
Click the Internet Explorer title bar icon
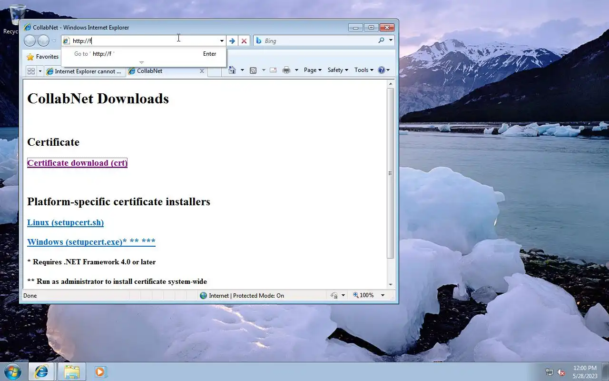[x=28, y=28]
